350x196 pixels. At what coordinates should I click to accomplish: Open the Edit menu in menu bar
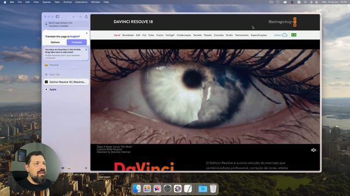pos(27,2)
